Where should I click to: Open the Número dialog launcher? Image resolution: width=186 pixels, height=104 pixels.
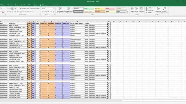click(x=55, y=15)
